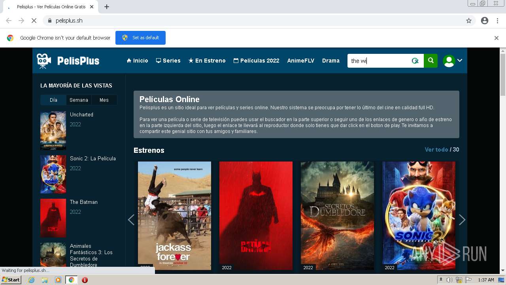Expand the account dropdown chevron
Viewport: 506px width, 285px height.
[x=460, y=61]
